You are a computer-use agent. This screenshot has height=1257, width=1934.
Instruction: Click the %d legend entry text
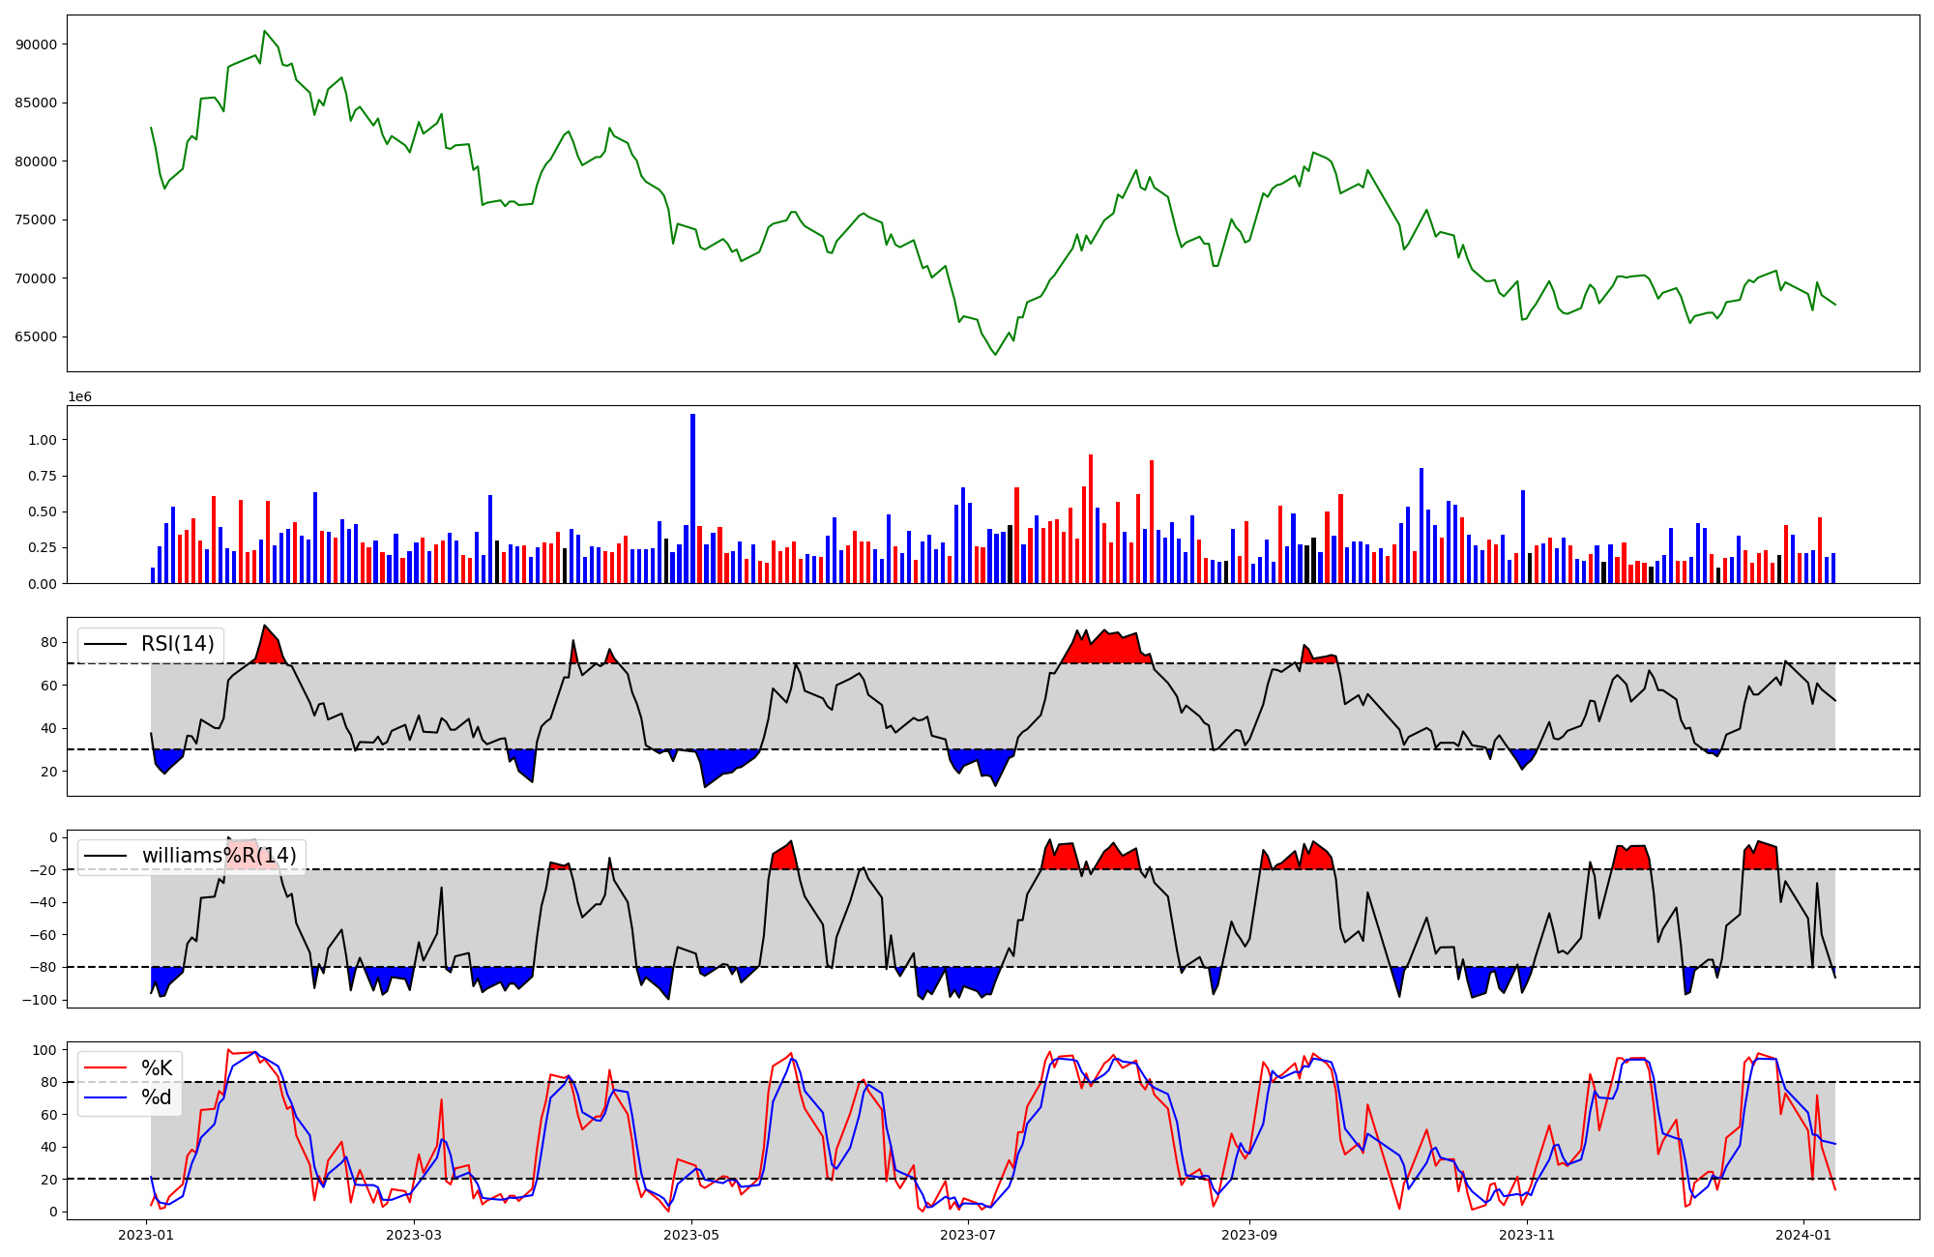click(157, 1097)
